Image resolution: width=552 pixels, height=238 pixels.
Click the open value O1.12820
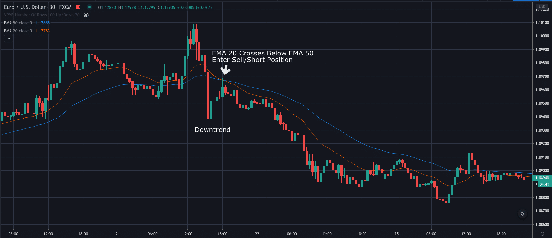107,7
